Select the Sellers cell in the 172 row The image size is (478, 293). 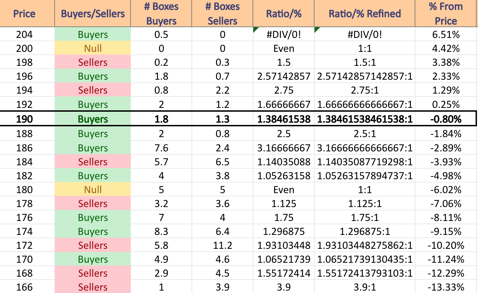point(93,245)
